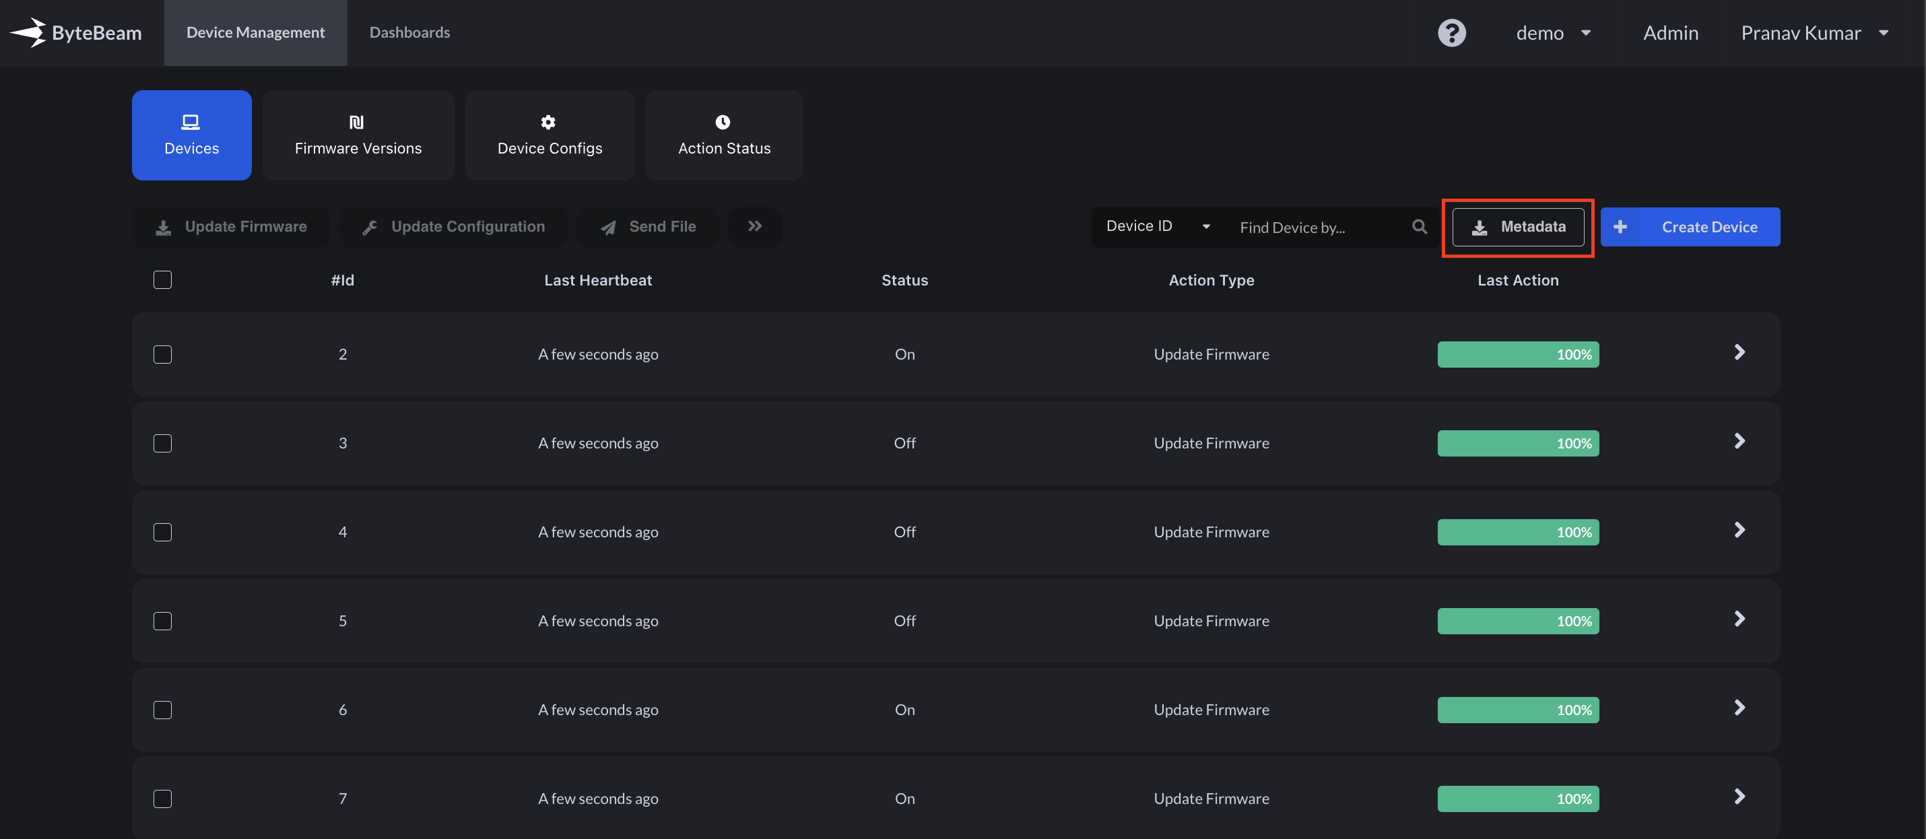This screenshot has height=839, width=1926.
Task: Click the search magnifier icon
Action: (1419, 226)
